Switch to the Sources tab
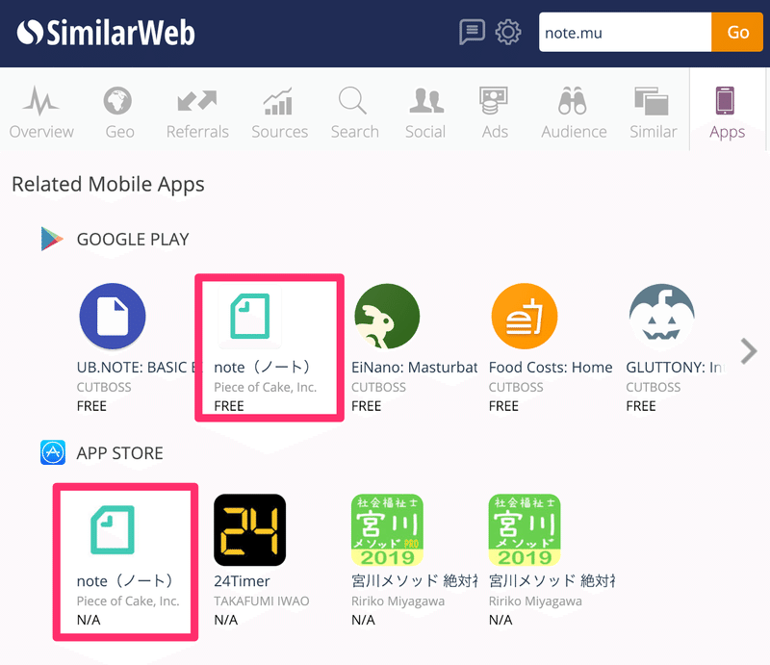The image size is (770, 665). pyautogui.click(x=279, y=113)
